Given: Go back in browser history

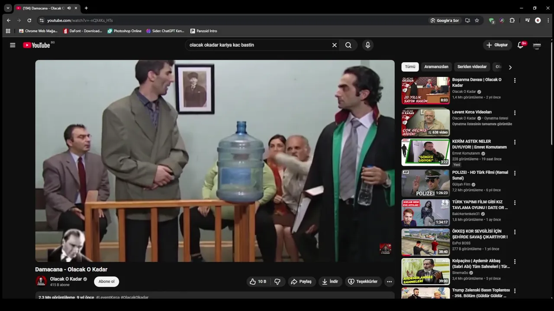Looking at the screenshot, I should 8,20.
